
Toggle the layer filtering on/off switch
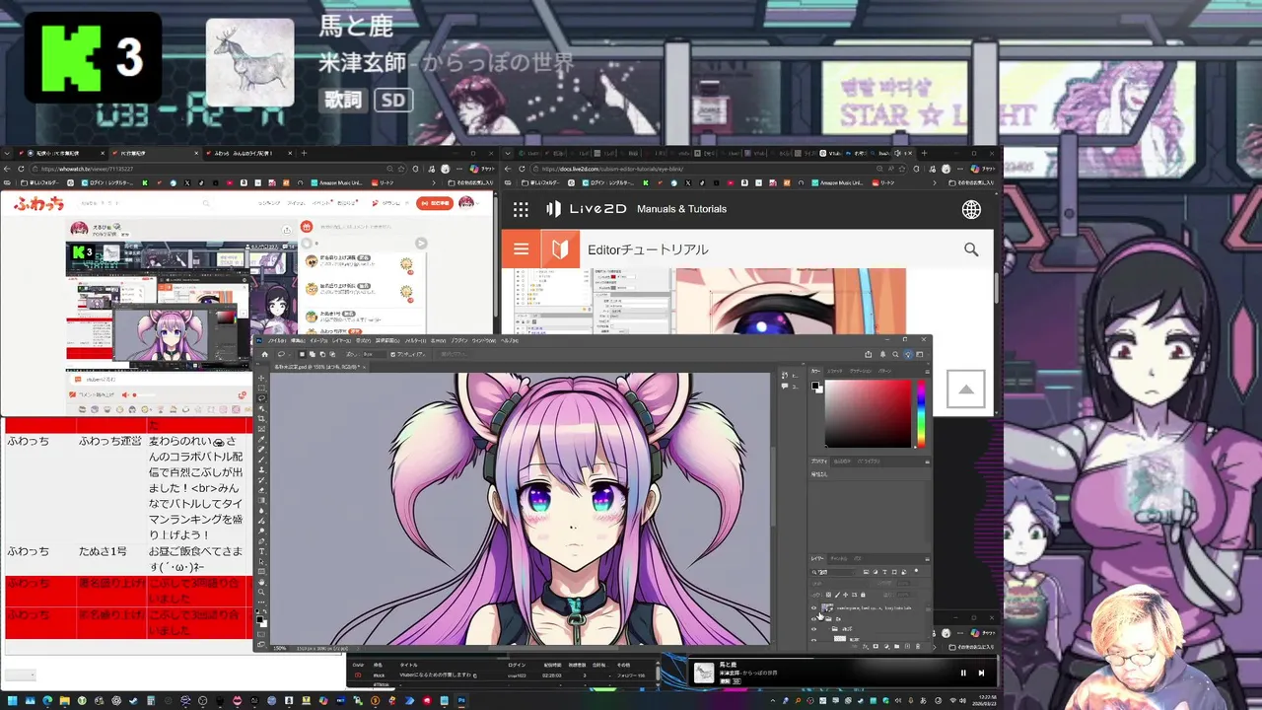pos(916,571)
